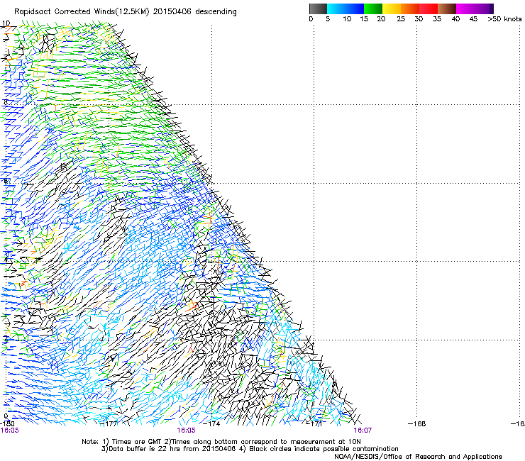Click the latitude '6' axis label
Image resolution: width=525 pixels, height=461 pixels.
click(5, 181)
